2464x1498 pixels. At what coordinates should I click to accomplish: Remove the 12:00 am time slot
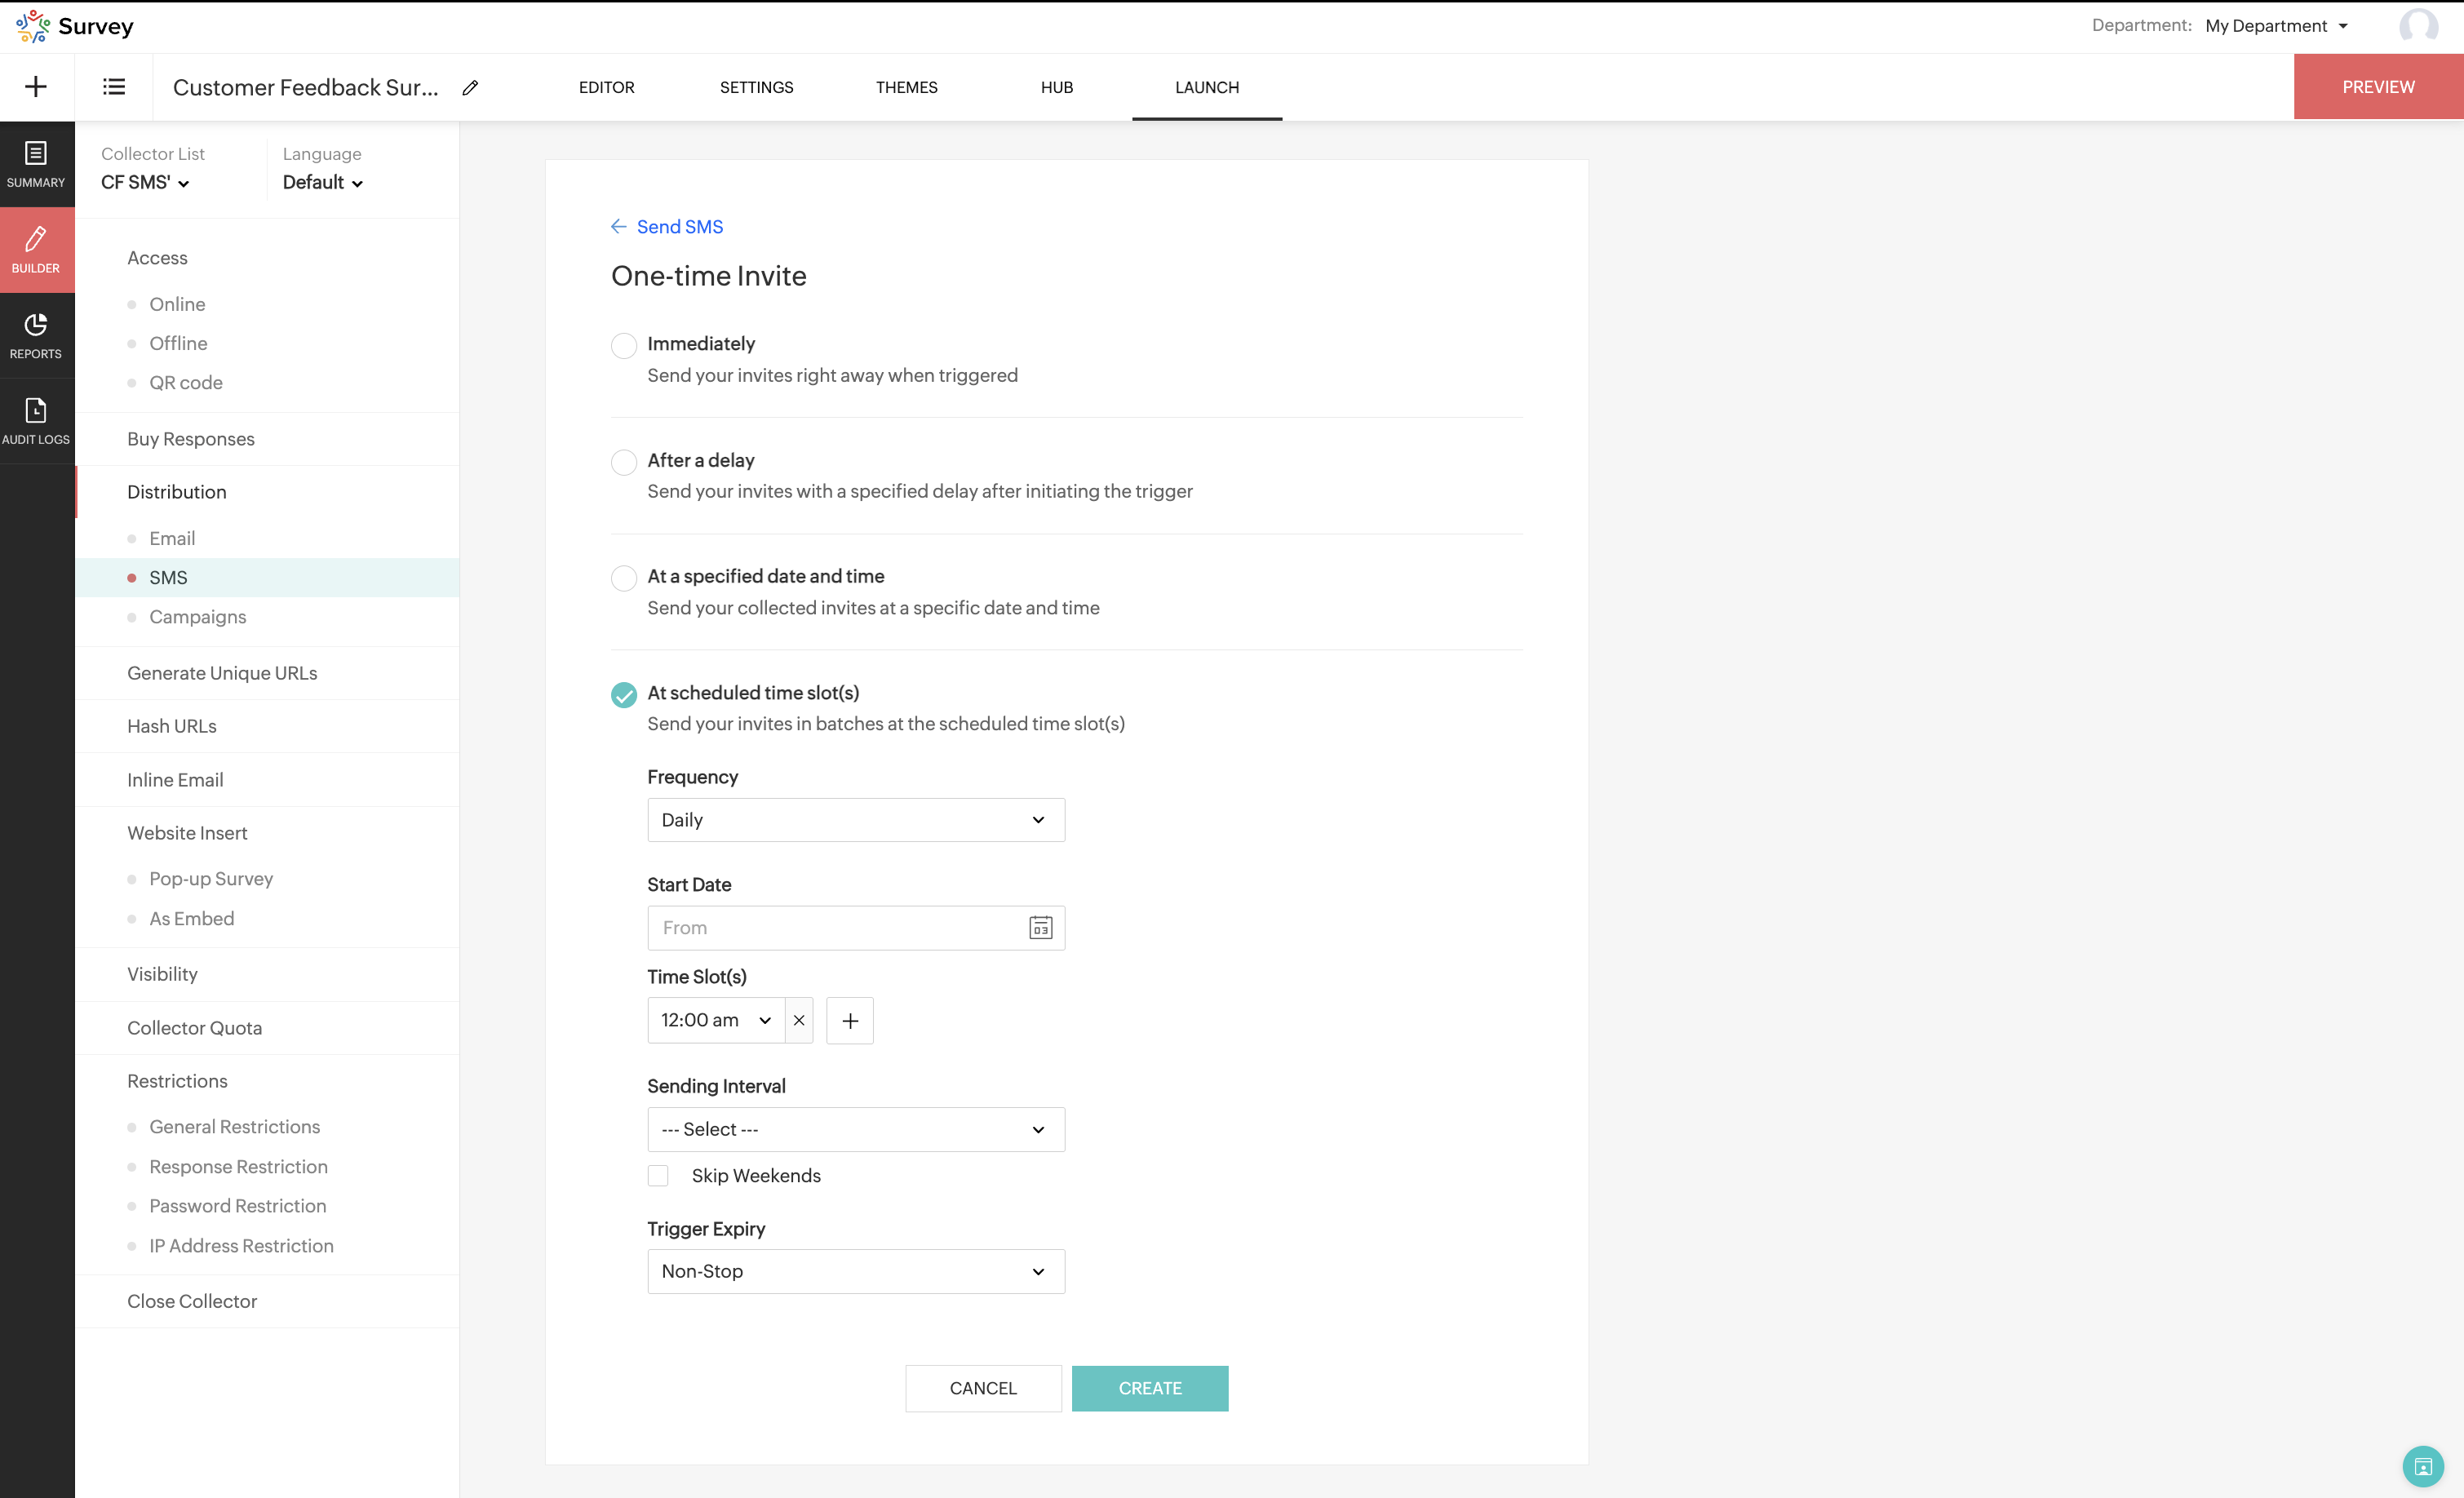(799, 1020)
